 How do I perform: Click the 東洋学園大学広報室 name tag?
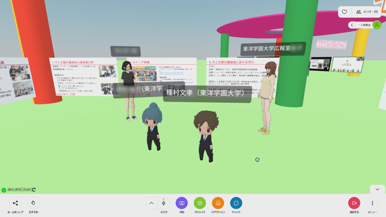(273, 49)
